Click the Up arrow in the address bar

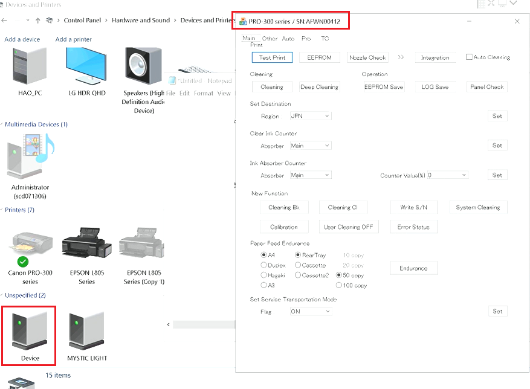click(38, 21)
